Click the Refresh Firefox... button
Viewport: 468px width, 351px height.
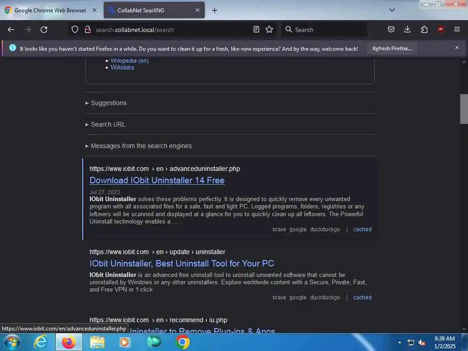[x=392, y=48]
